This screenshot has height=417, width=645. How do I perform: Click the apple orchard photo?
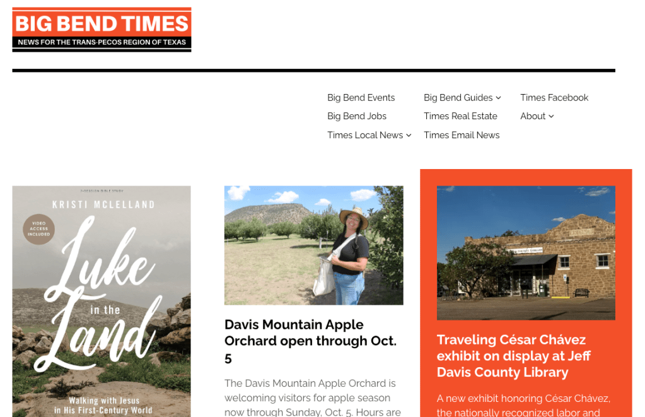(x=313, y=245)
